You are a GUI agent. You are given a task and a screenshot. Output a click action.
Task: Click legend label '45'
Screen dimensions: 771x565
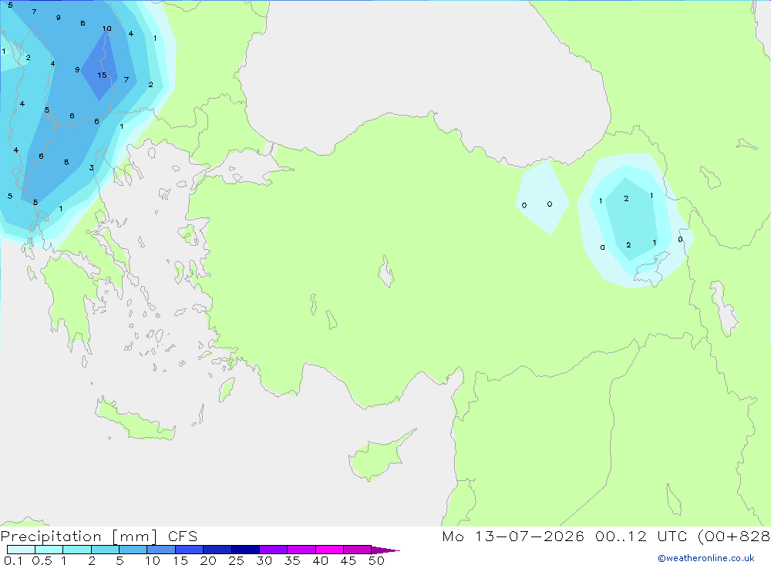[348, 560]
